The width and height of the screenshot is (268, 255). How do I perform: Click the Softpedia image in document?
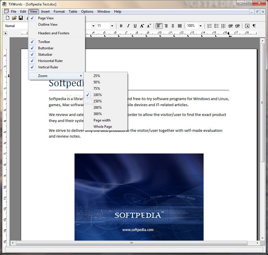coord(139,197)
